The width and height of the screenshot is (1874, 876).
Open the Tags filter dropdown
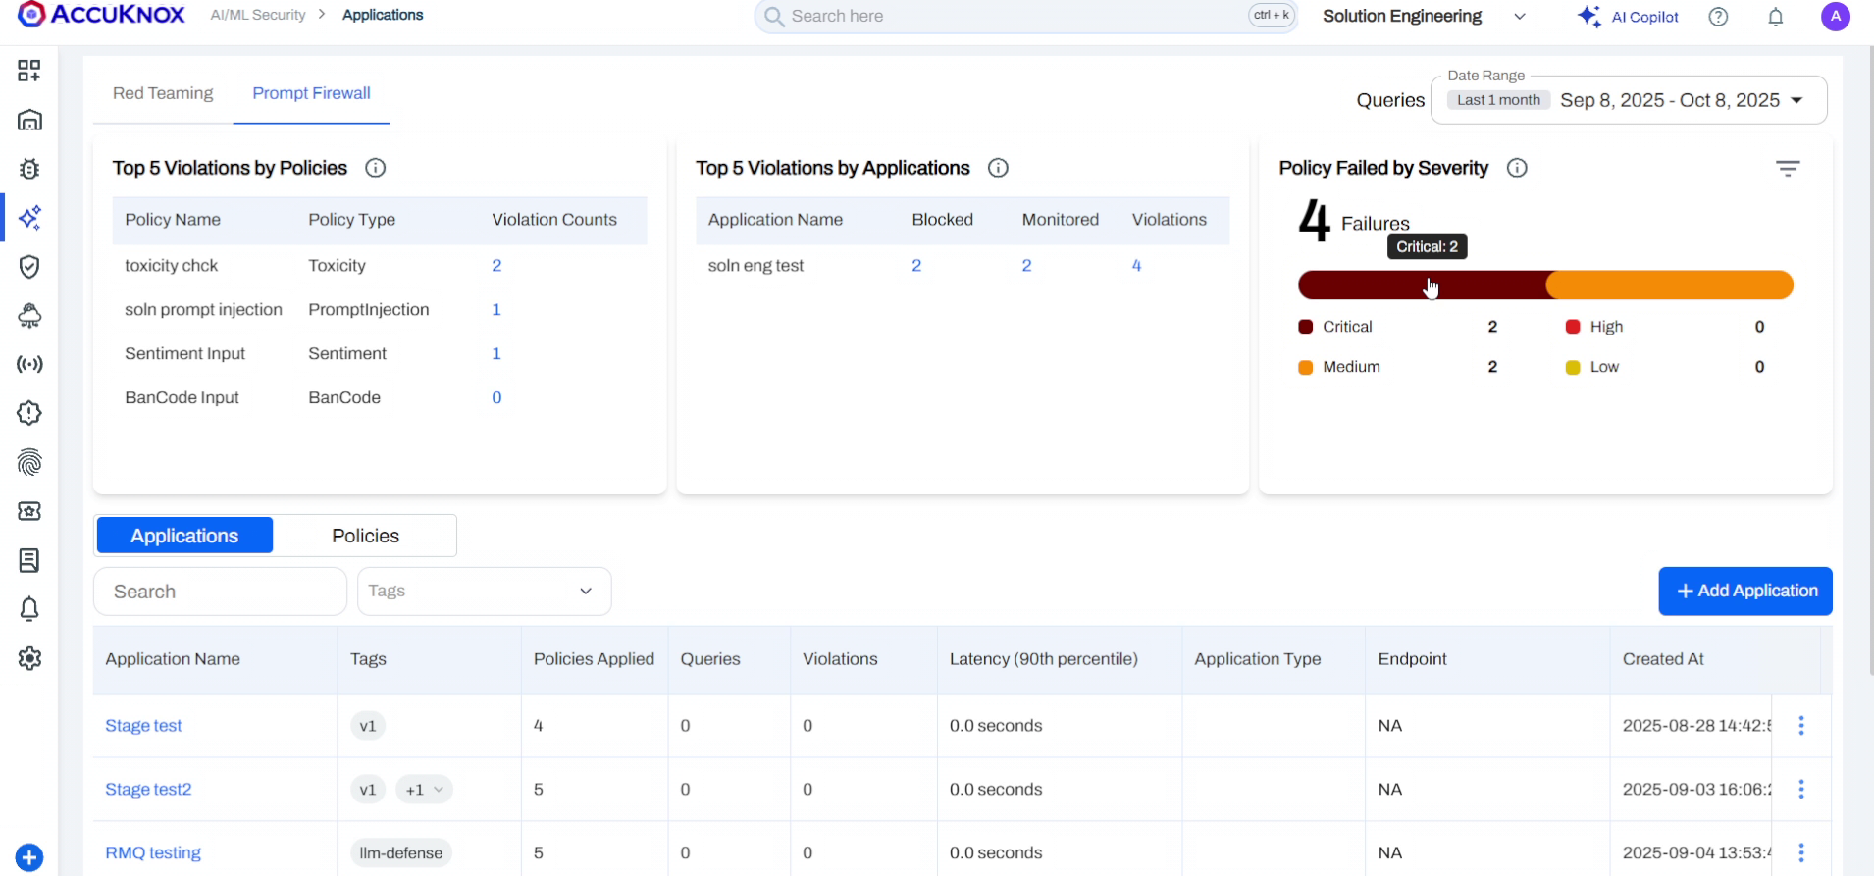click(484, 592)
